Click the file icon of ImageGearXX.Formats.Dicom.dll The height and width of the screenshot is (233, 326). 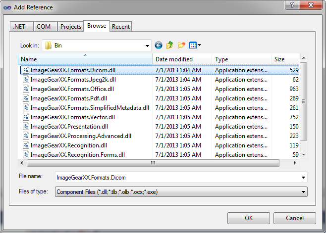[x=26, y=70]
